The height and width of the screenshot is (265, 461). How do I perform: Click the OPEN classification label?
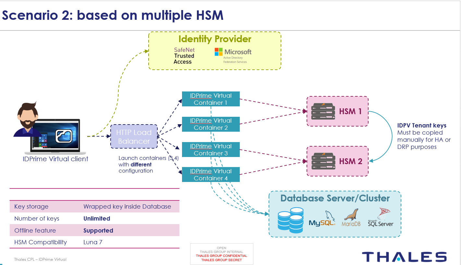pyautogui.click(x=222, y=248)
